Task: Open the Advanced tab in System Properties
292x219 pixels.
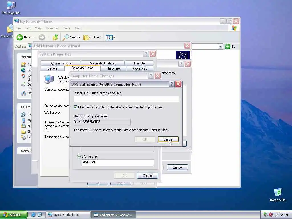Action: pos(140,68)
